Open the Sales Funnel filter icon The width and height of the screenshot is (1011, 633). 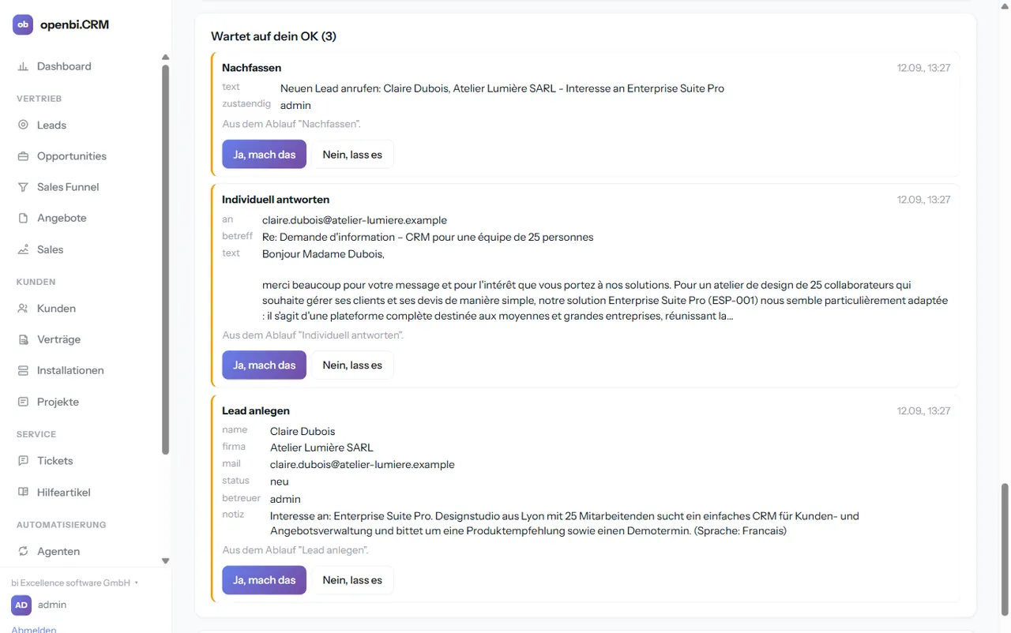(23, 187)
